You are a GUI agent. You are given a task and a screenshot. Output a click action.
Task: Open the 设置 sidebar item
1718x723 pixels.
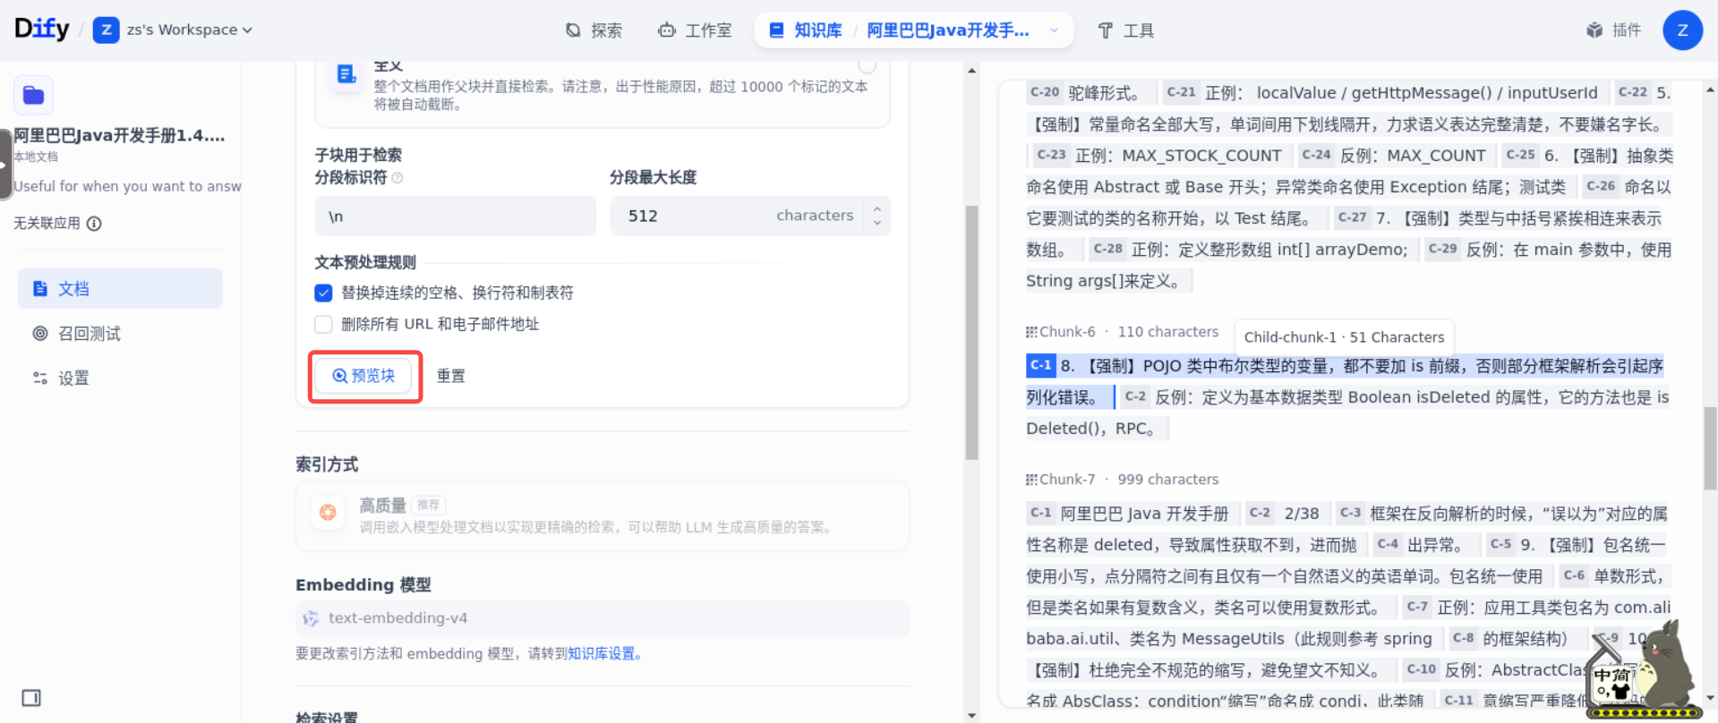(x=120, y=379)
